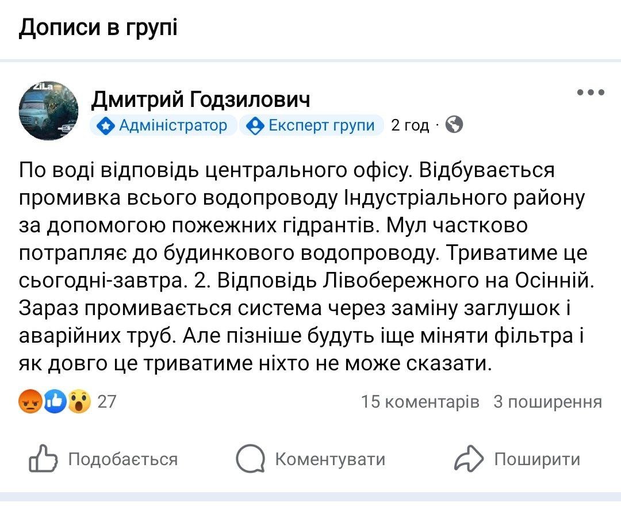The height and width of the screenshot is (510, 621).
Task: Tap the share arrow icon
Action: click(x=470, y=460)
